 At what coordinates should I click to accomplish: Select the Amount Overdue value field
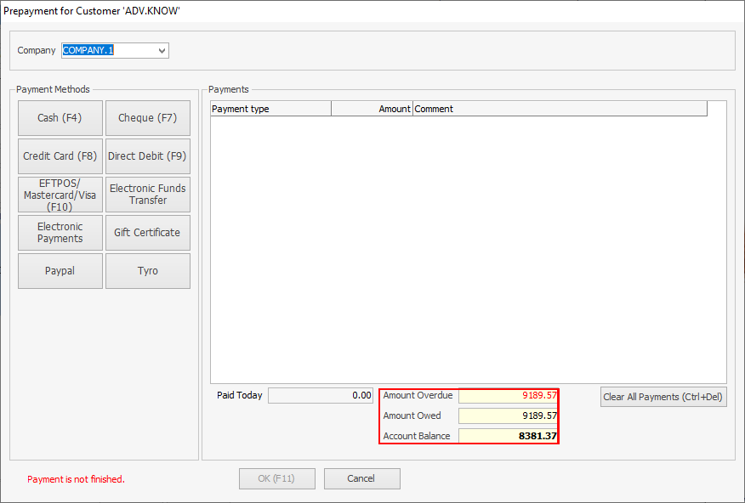tap(509, 395)
